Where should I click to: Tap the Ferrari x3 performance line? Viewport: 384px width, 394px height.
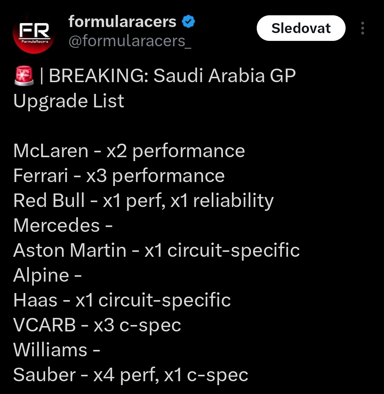[x=119, y=176]
